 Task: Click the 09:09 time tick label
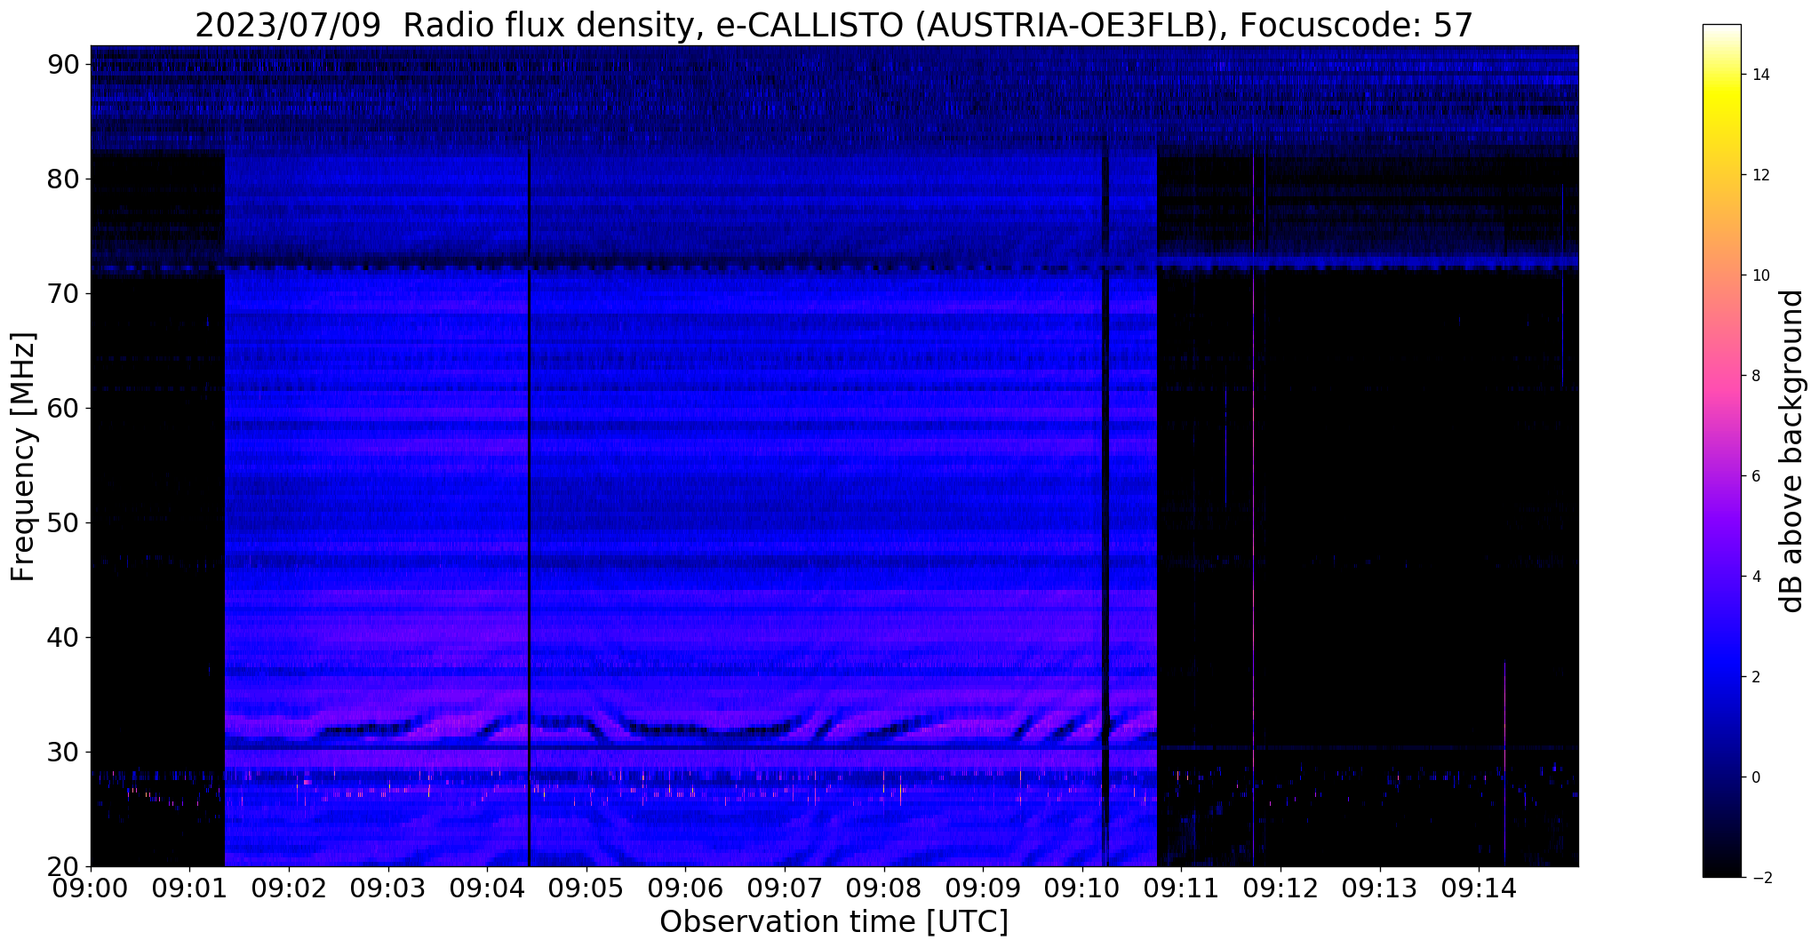tap(983, 888)
